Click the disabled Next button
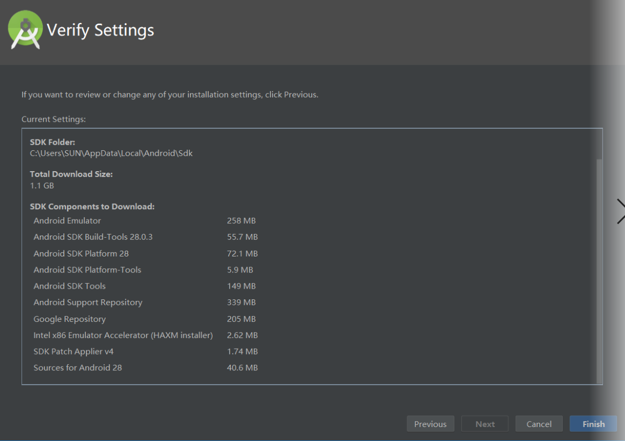 click(x=484, y=424)
